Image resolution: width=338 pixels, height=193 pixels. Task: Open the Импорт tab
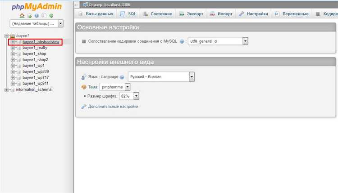tap(221, 14)
